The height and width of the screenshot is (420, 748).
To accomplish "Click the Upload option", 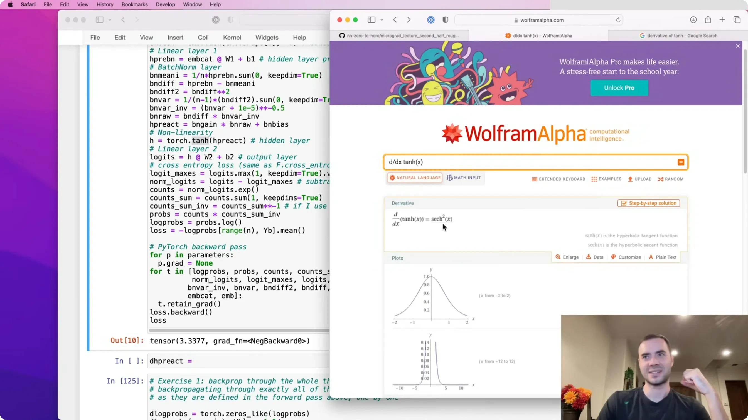I will point(640,179).
